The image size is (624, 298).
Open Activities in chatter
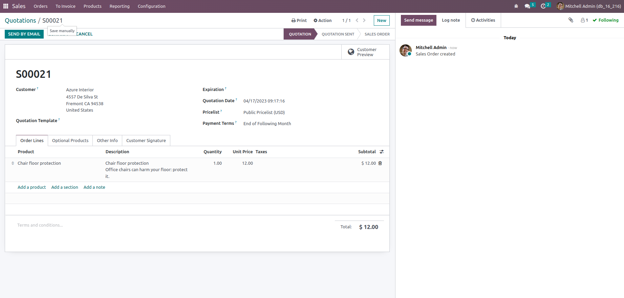point(483,20)
